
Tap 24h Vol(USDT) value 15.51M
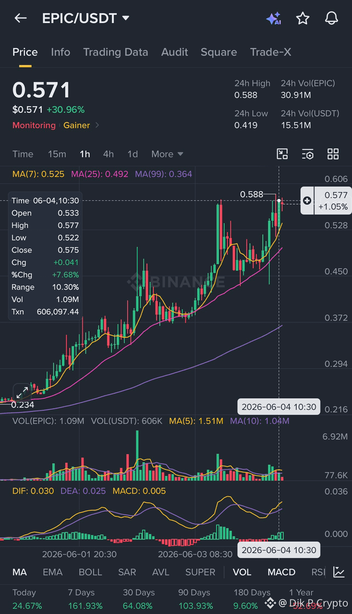coord(296,125)
